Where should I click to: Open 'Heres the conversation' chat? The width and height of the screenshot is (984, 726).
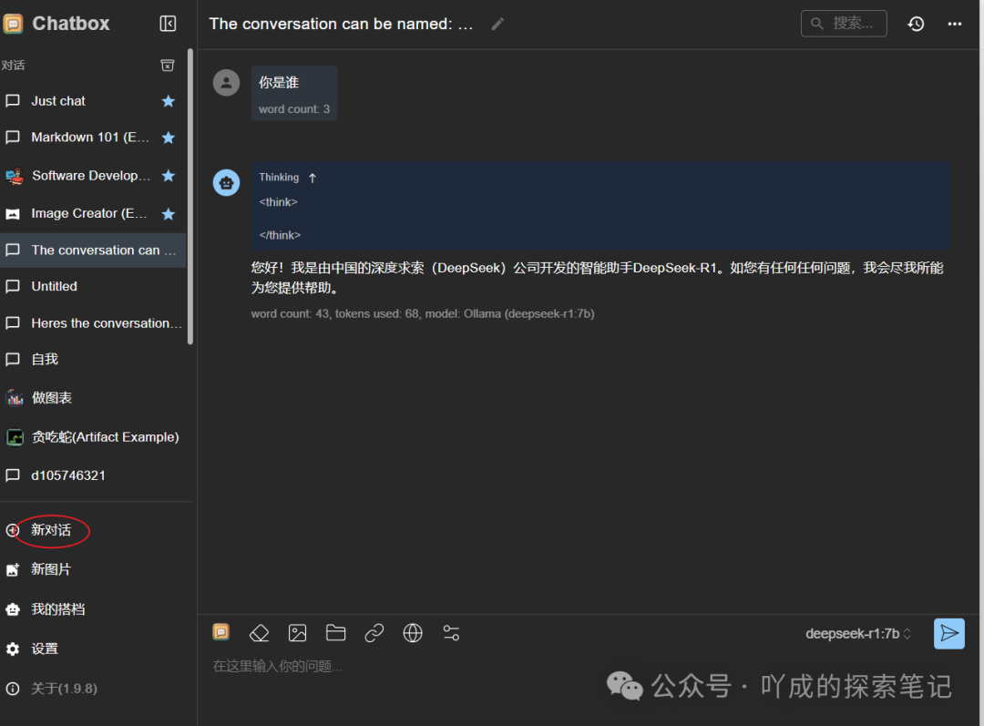click(93, 323)
